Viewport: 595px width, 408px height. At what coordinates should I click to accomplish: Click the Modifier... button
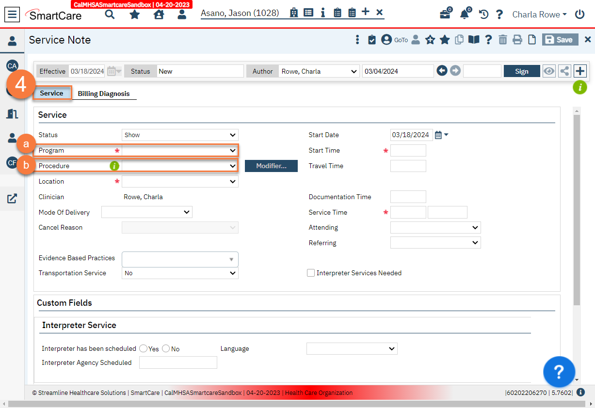271,166
